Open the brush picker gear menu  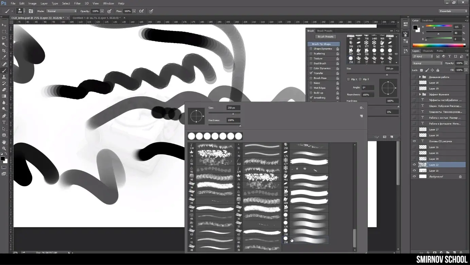click(x=361, y=108)
